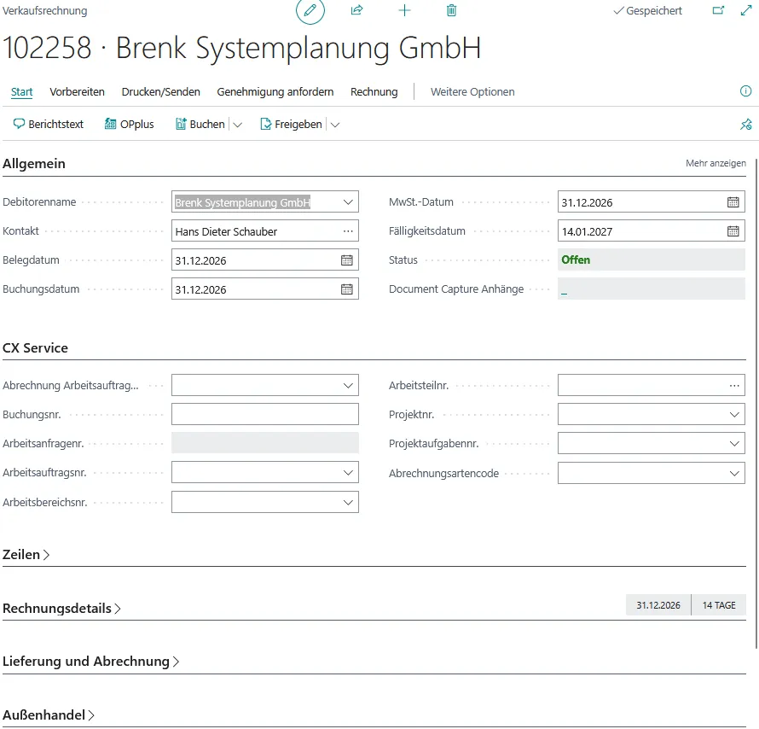Expand Lieferung und Abrechnung section
Viewport: 759px width, 729px height.
pos(91,662)
